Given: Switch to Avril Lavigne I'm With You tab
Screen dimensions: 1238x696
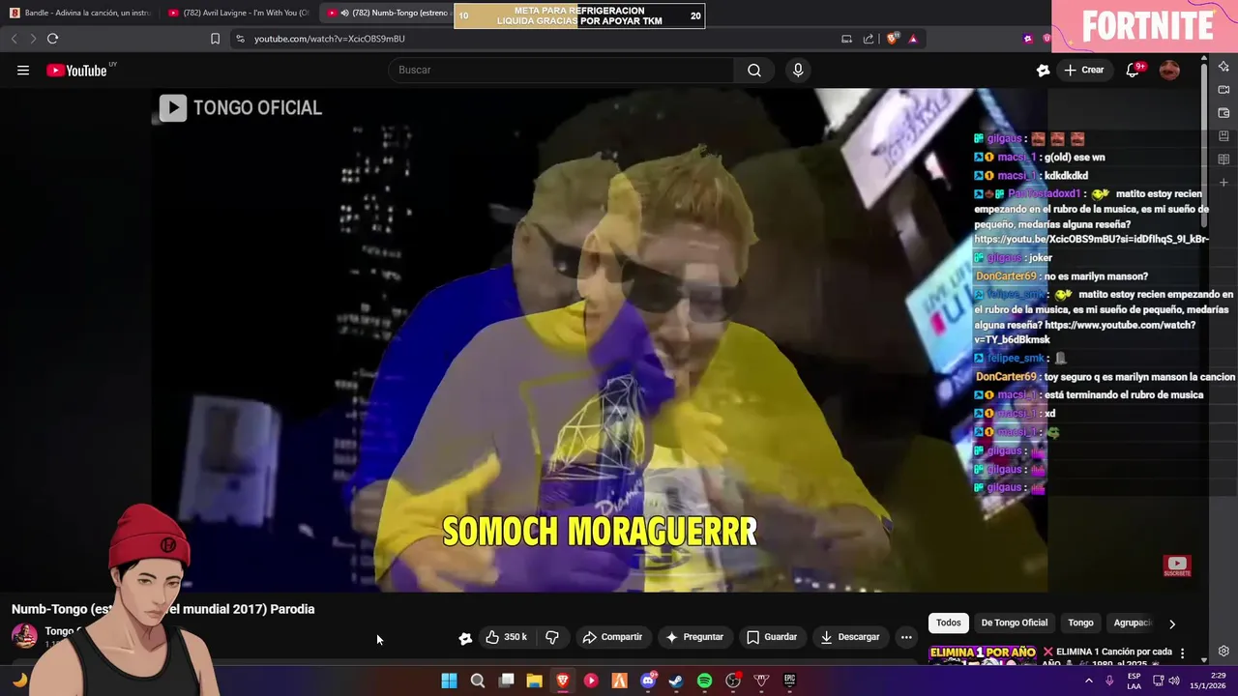Looking at the screenshot, I should pyautogui.click(x=238, y=14).
